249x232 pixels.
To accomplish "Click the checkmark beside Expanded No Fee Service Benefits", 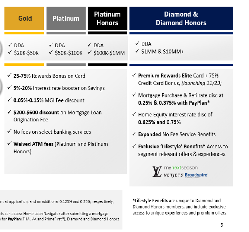I will pos(134,135).
